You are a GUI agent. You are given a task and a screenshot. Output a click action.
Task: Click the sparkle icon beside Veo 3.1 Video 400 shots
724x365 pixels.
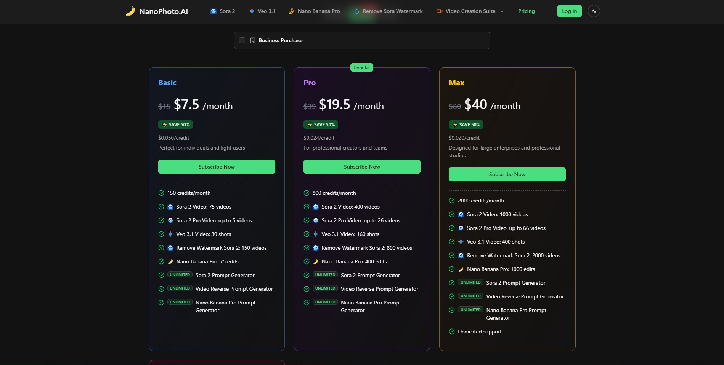461,242
